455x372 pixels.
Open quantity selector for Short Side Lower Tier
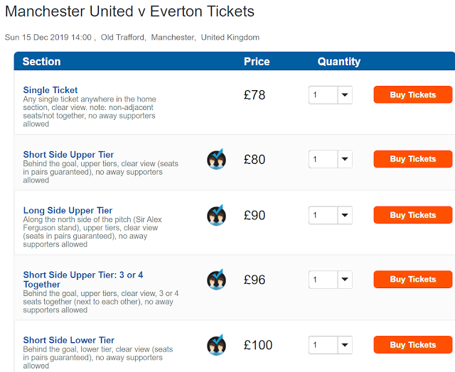[330, 345]
